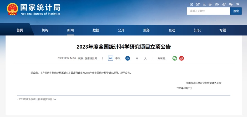Click the keyword search input field
Viewport: 247px width, 117px height.
(x=208, y=11)
